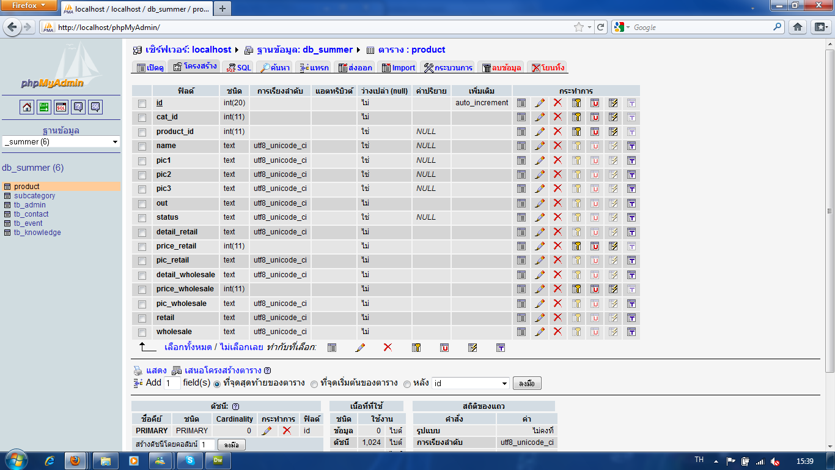Edit the PRIMARY index with pencil icon
835x470 pixels.
coord(267,431)
